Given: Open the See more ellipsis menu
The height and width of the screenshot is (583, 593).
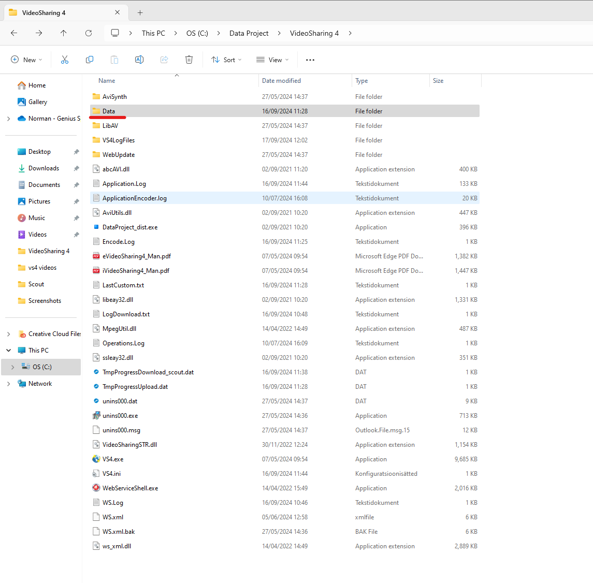Looking at the screenshot, I should pyautogui.click(x=310, y=60).
